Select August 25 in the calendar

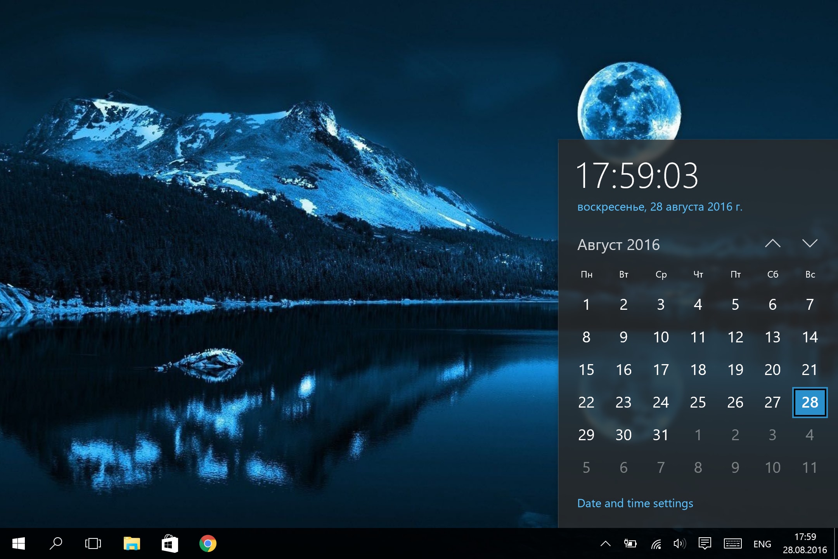pyautogui.click(x=698, y=403)
